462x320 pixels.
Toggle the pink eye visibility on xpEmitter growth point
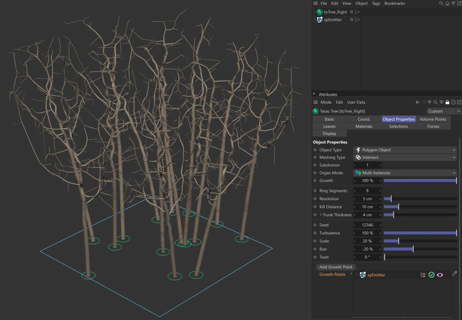pos(440,275)
